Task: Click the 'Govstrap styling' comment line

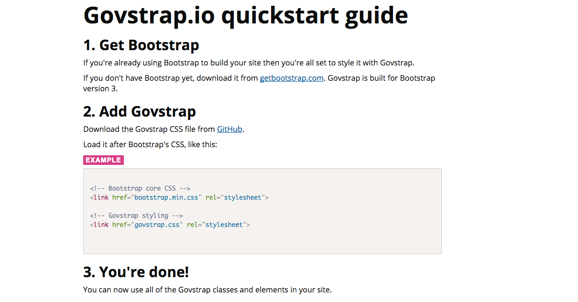Action: [136, 216]
